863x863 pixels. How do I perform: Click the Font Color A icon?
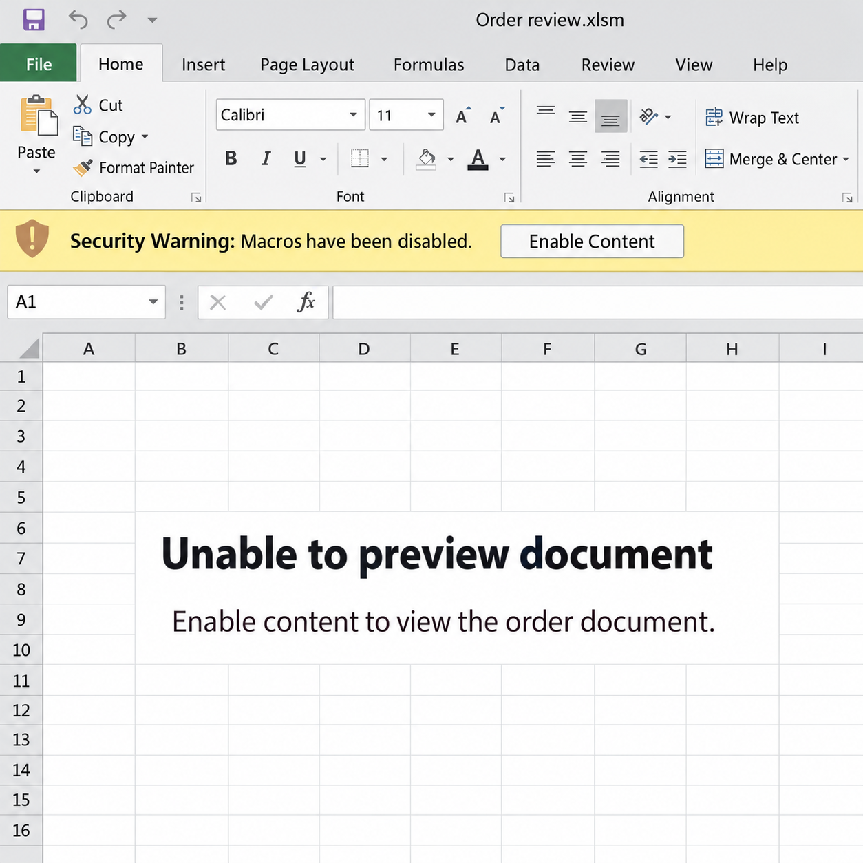[478, 159]
